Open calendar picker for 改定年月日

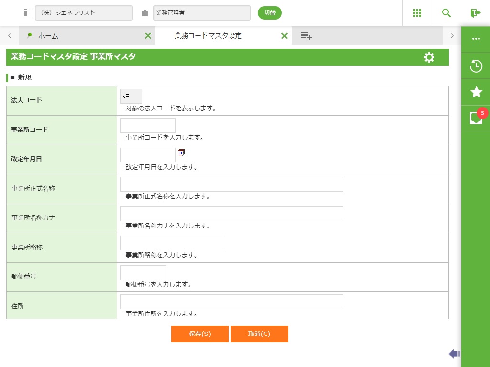click(181, 153)
